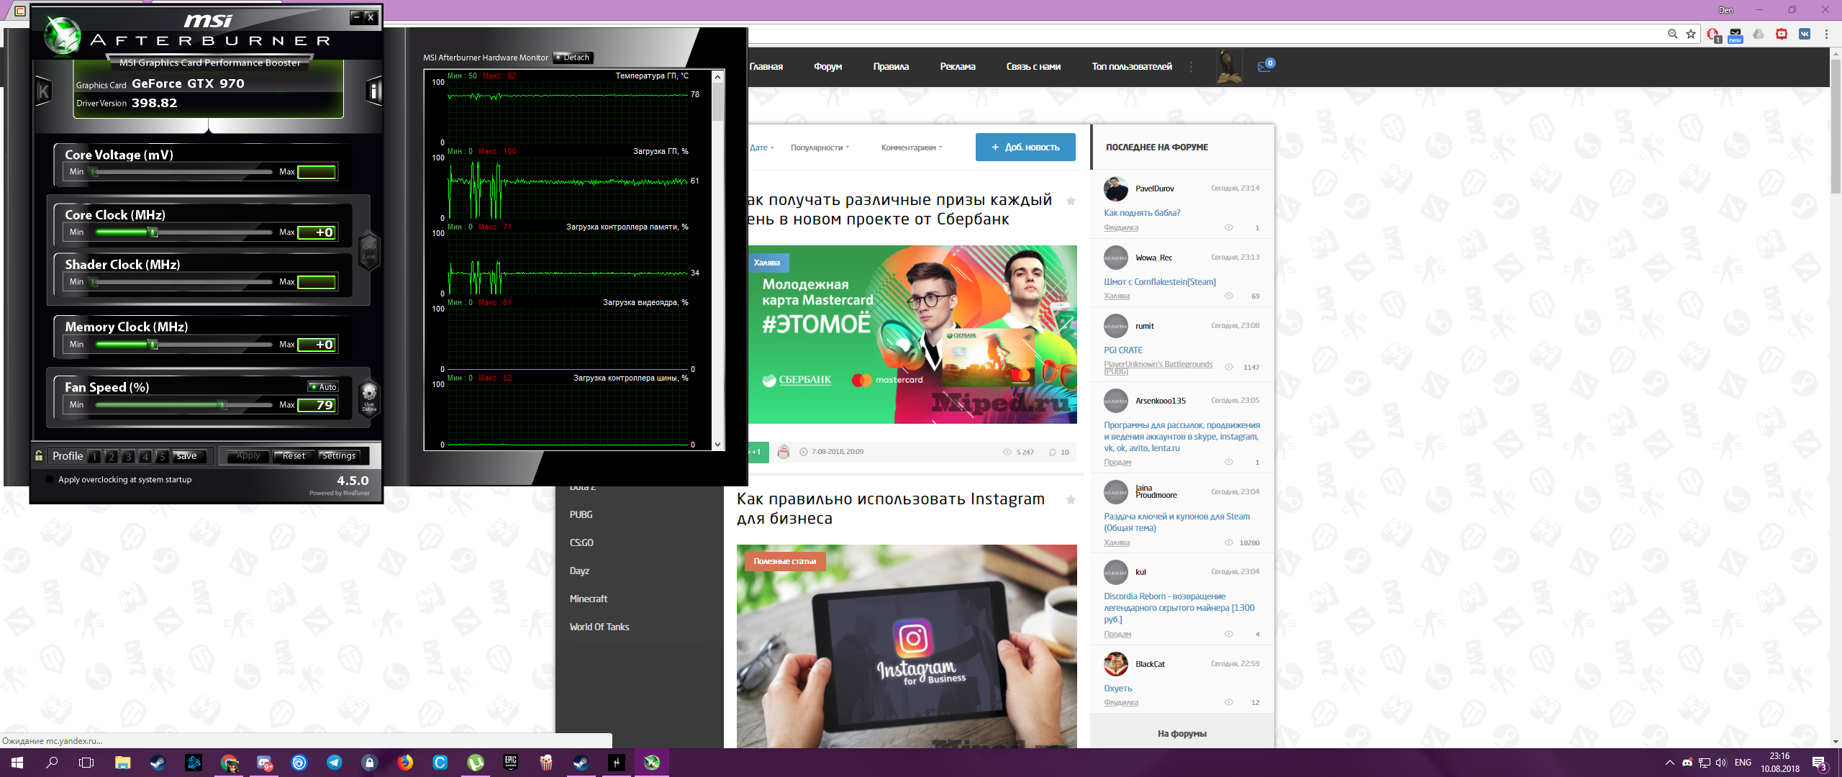Open the Главная site menu item
This screenshot has height=777, width=1842.
766,66
